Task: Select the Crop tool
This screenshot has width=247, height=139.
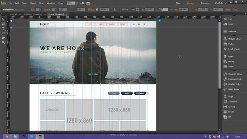Action: pos(3,24)
